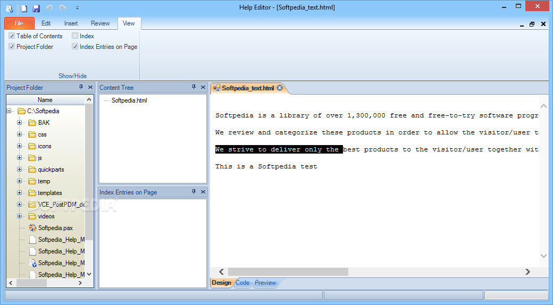This screenshot has width=553, height=305.
Task: Click the editor horizontal scrollbar thumb
Action: pos(288,272)
